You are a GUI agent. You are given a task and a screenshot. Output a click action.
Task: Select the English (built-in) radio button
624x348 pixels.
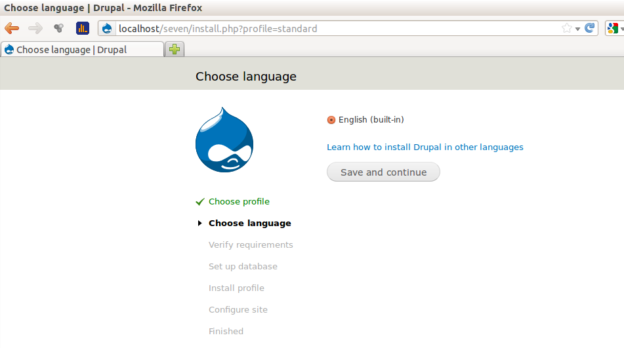coord(331,120)
